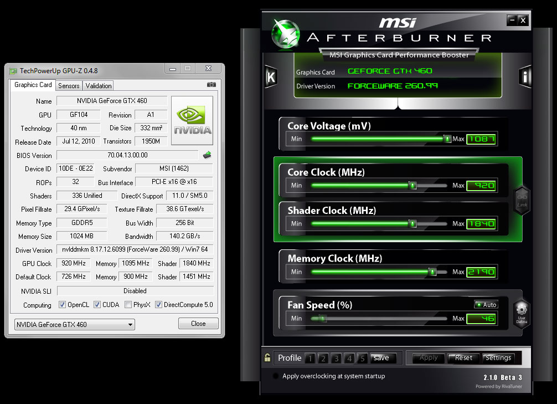The width and height of the screenshot is (557, 404).
Task: Select profile slot 3
Action: click(337, 358)
